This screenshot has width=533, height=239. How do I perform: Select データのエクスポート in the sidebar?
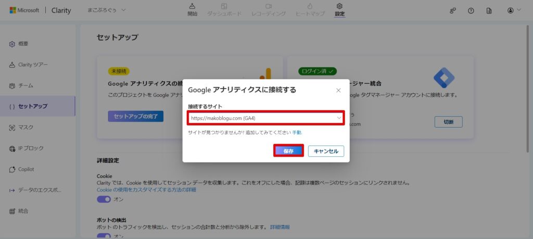coord(37,190)
